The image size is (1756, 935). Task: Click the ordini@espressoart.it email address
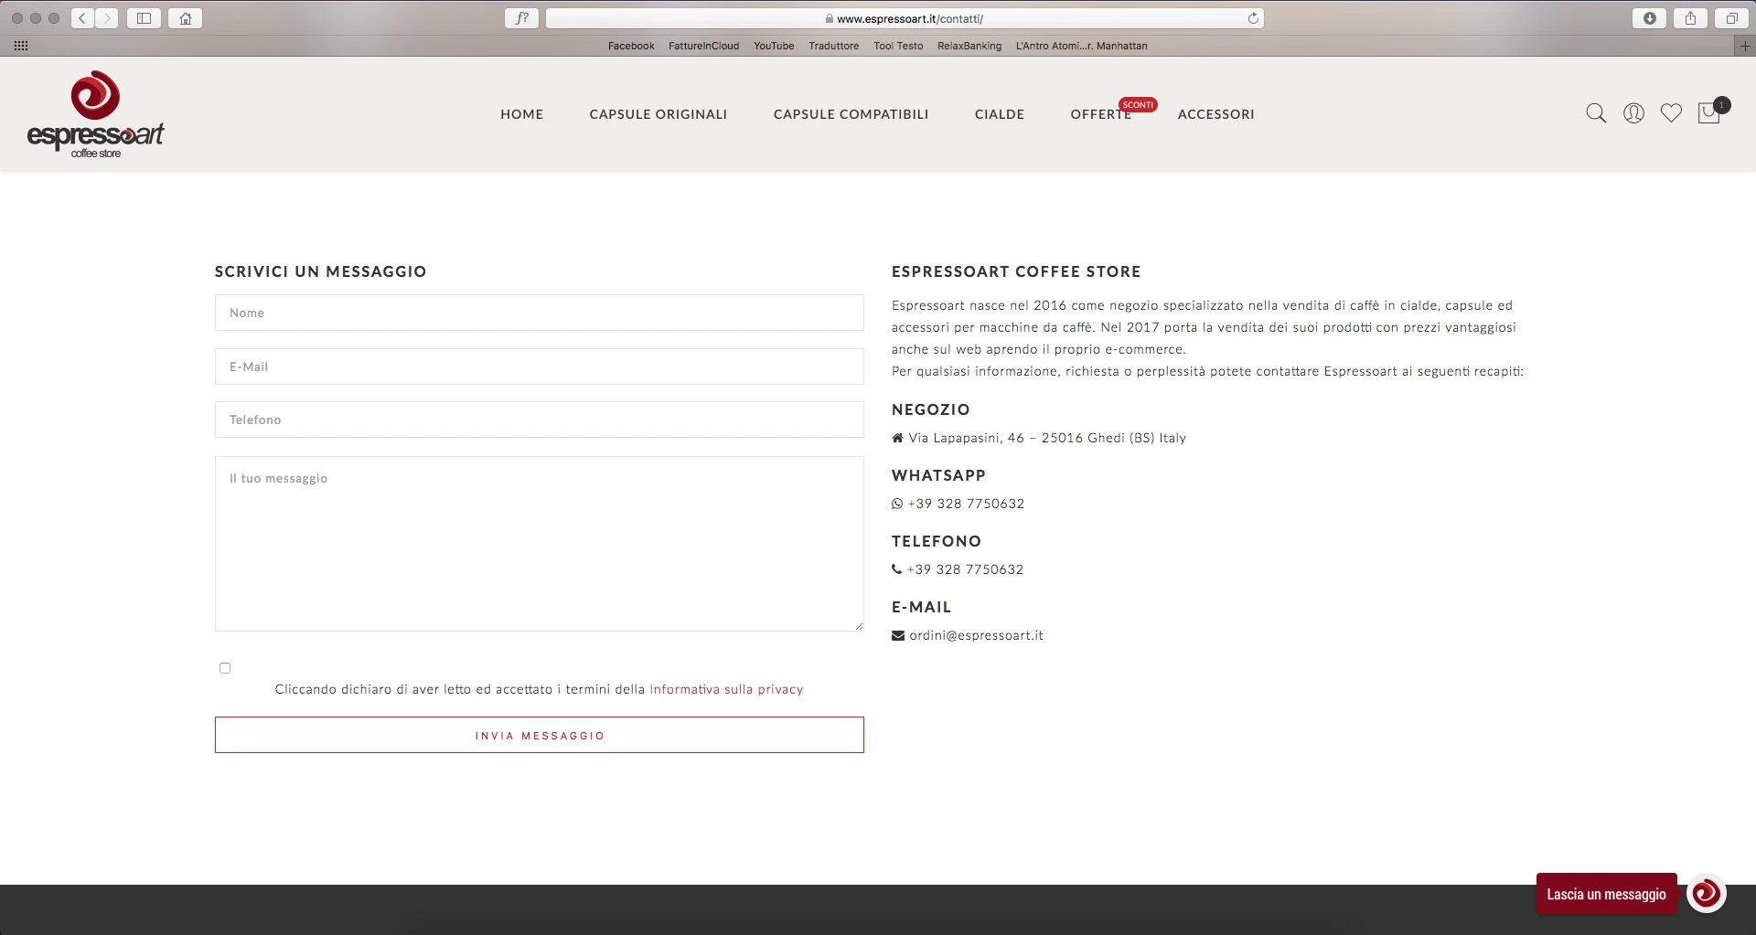[x=976, y=635]
